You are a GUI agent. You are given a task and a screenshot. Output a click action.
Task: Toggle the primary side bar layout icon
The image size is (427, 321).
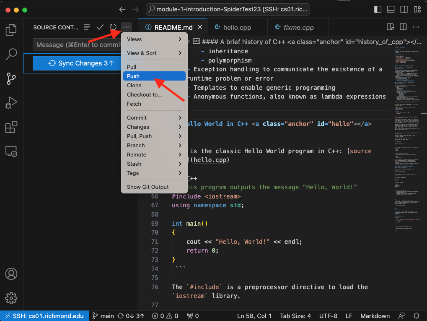coord(378,10)
